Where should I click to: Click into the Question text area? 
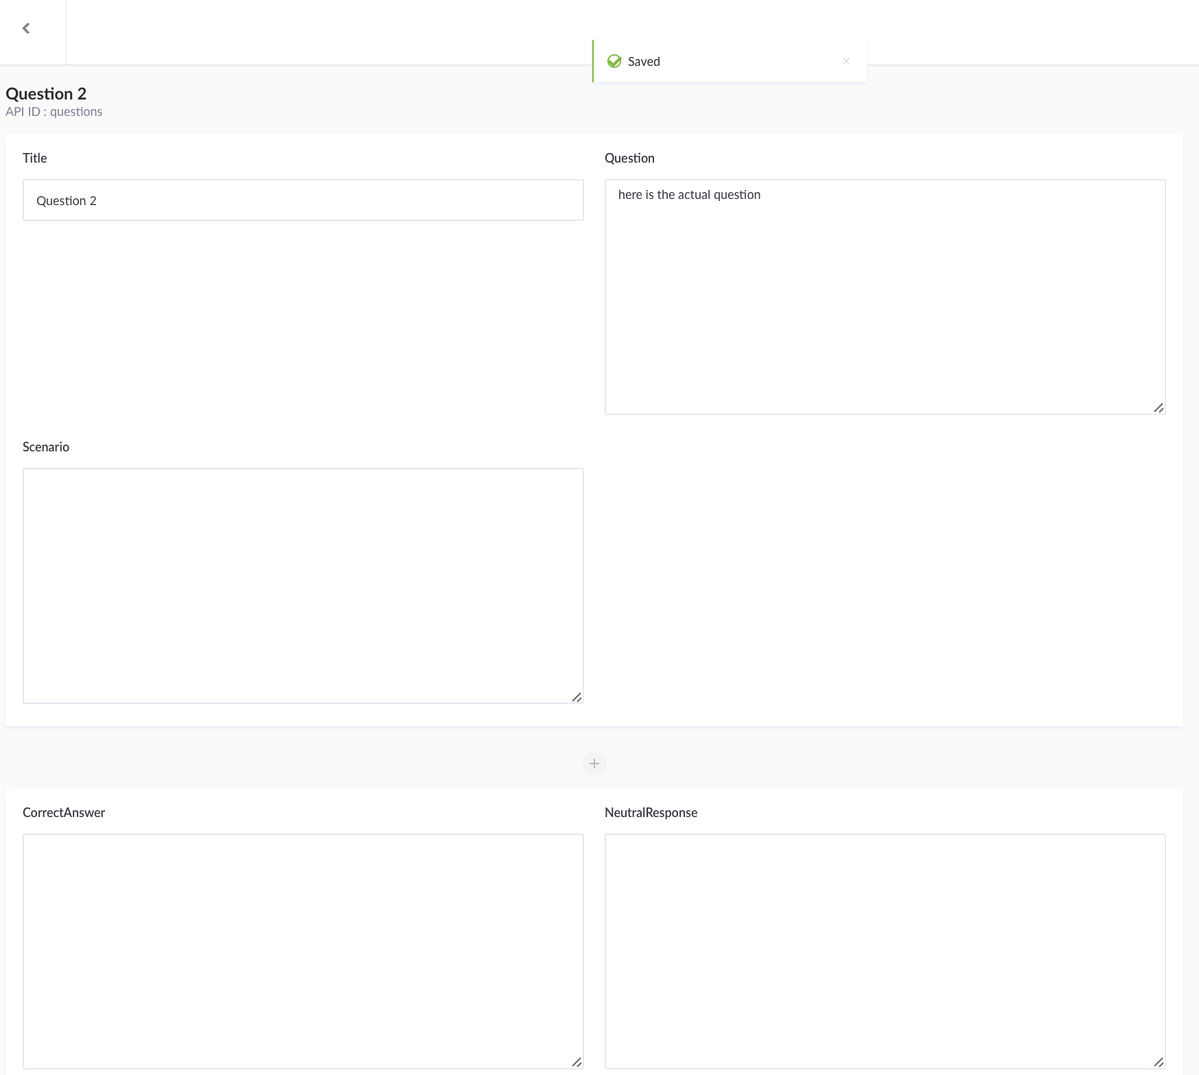[885, 297]
